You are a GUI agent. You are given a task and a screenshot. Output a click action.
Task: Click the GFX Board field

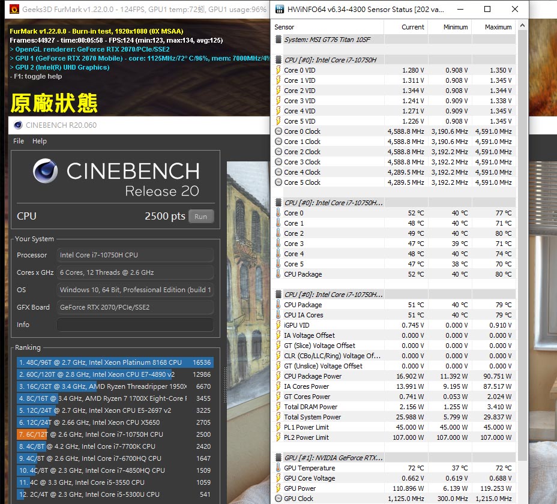135,307
